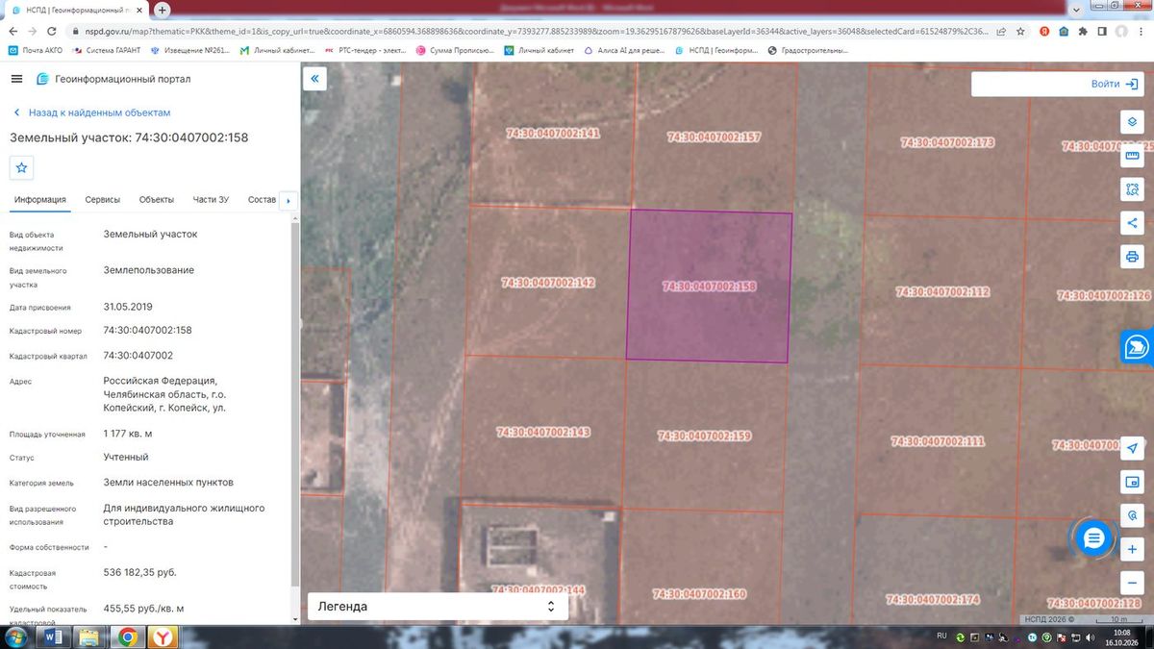Viewport: 1154px width, 649px height.
Task: Click the map search-zoom tool icon
Action: [x=1132, y=514]
